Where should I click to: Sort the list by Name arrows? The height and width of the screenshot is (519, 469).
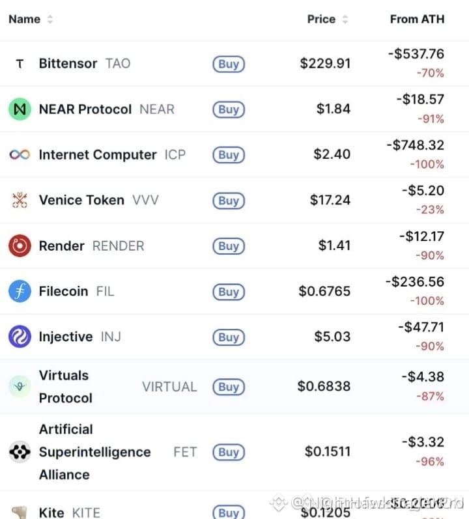50,19
